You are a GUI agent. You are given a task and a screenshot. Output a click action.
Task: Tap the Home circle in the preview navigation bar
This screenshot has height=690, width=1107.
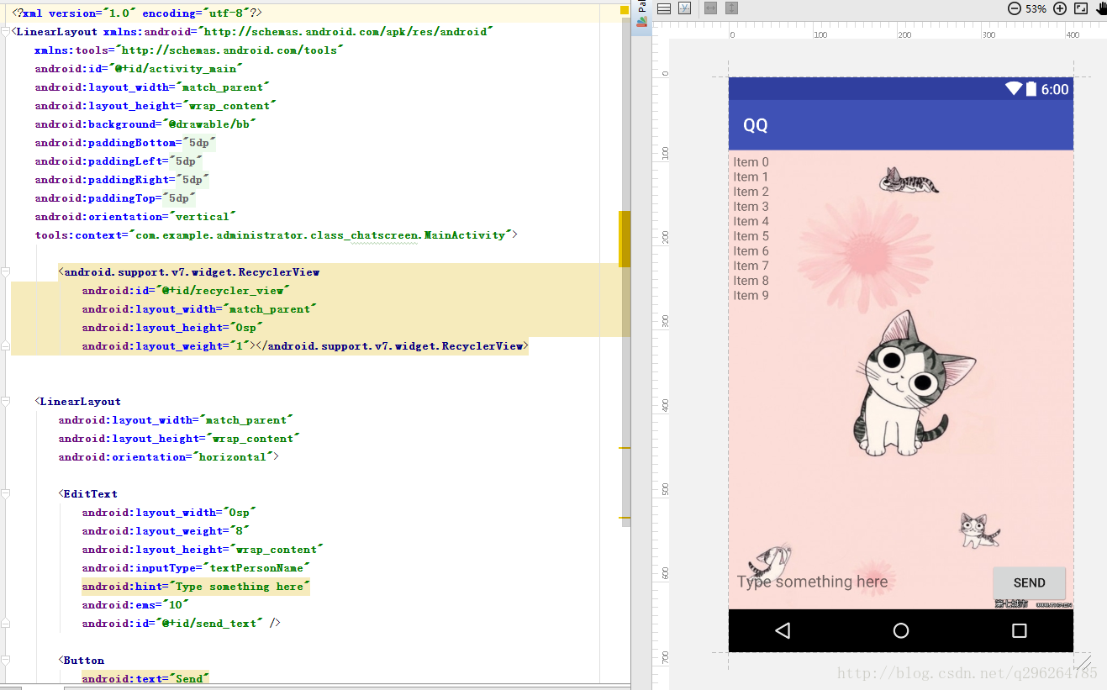click(x=901, y=630)
